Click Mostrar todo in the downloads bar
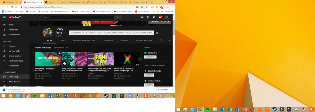This screenshot has width=315, height=112. (162, 90)
